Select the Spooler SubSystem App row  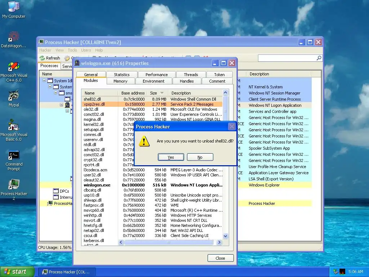pyautogui.click(x=269, y=148)
